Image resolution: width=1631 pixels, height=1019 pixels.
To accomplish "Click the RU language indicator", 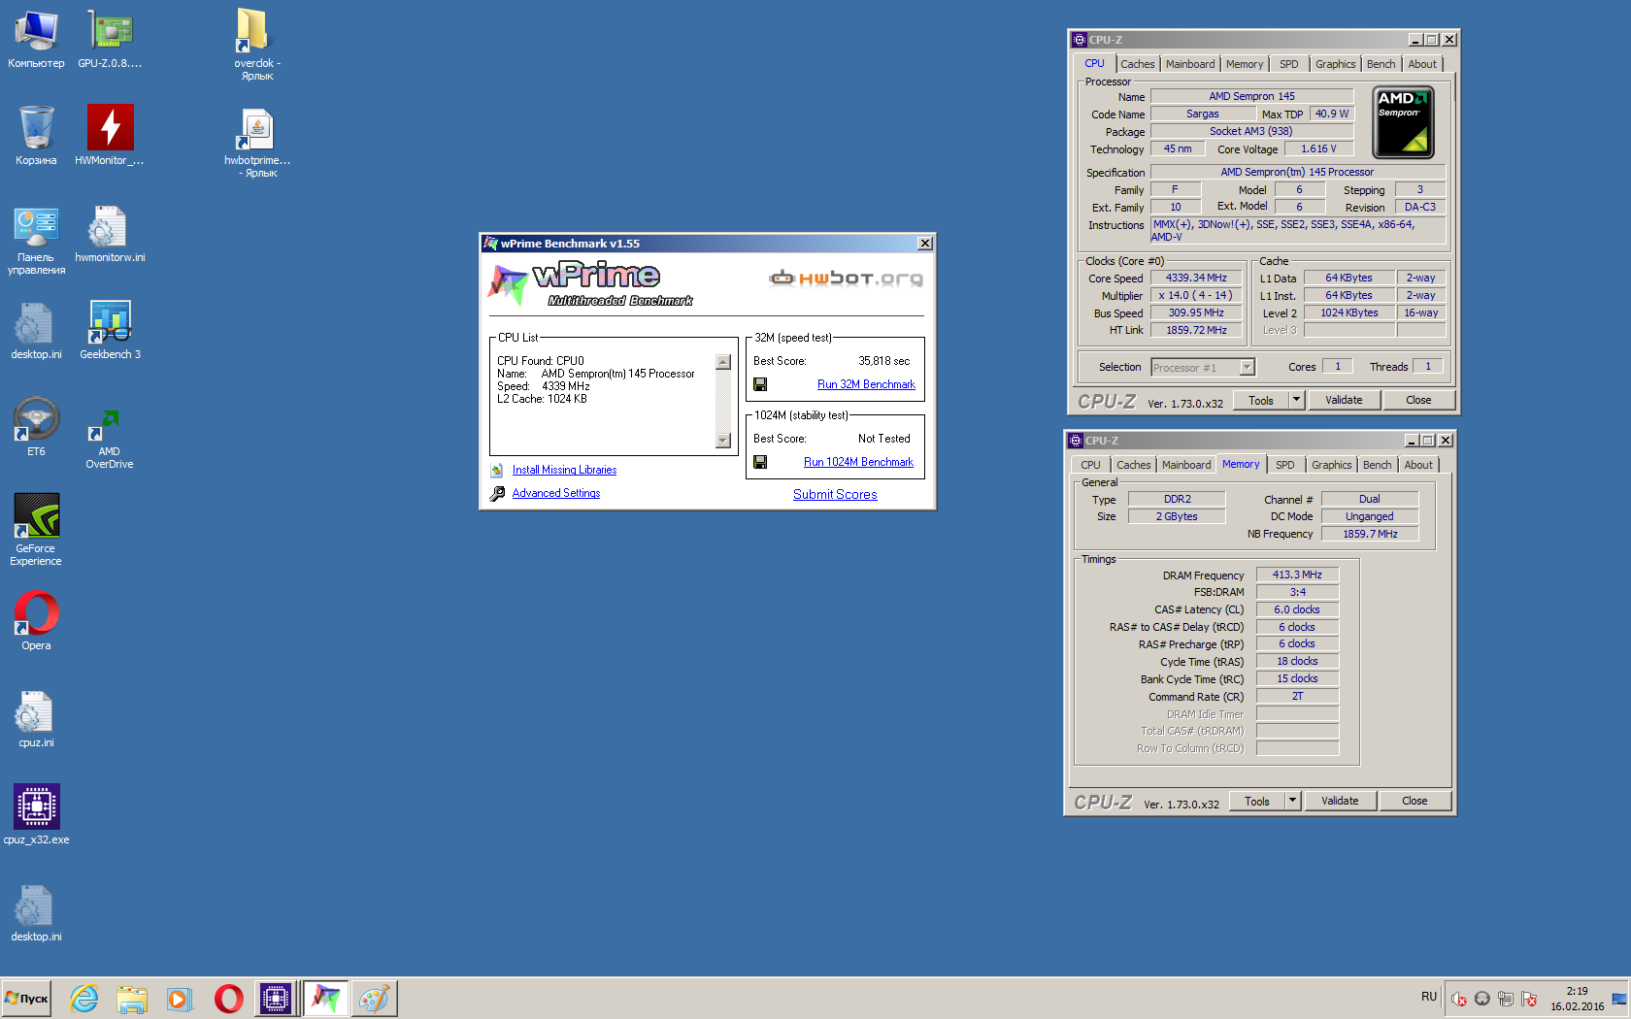I will coord(1428,997).
